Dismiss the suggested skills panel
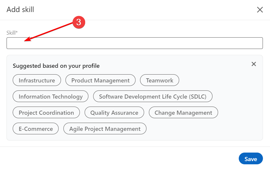Screen dimensions: 270x169 pyautogui.click(x=253, y=64)
